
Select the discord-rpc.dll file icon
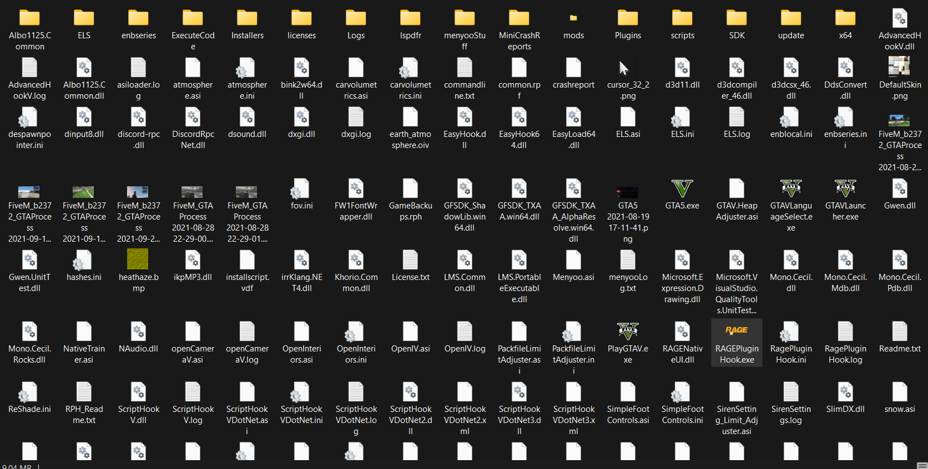click(x=139, y=117)
